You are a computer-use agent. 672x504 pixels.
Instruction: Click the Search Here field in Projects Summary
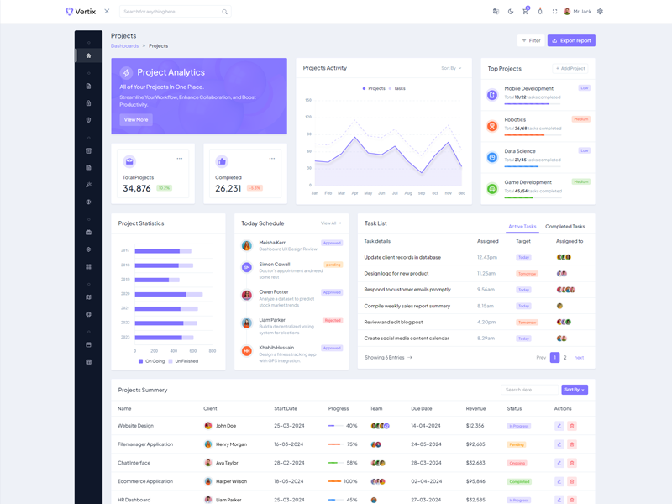[x=529, y=390]
